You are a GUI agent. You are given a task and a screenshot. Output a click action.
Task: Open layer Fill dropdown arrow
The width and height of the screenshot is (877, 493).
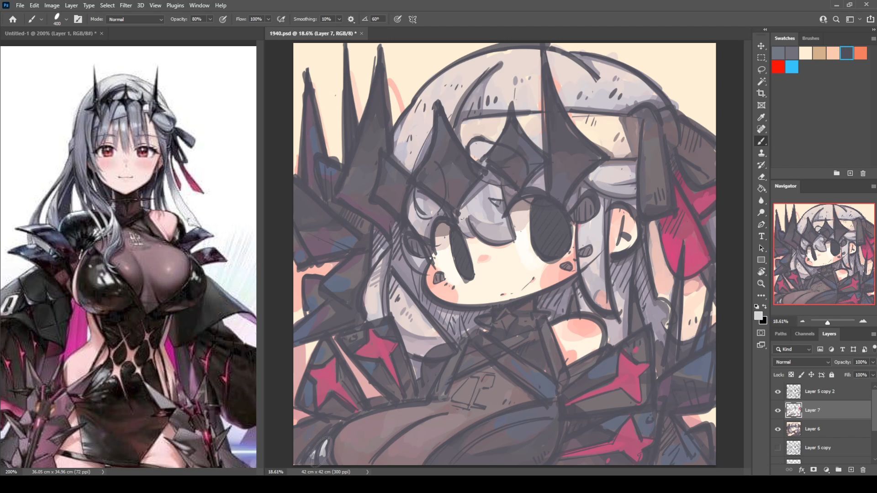point(873,375)
